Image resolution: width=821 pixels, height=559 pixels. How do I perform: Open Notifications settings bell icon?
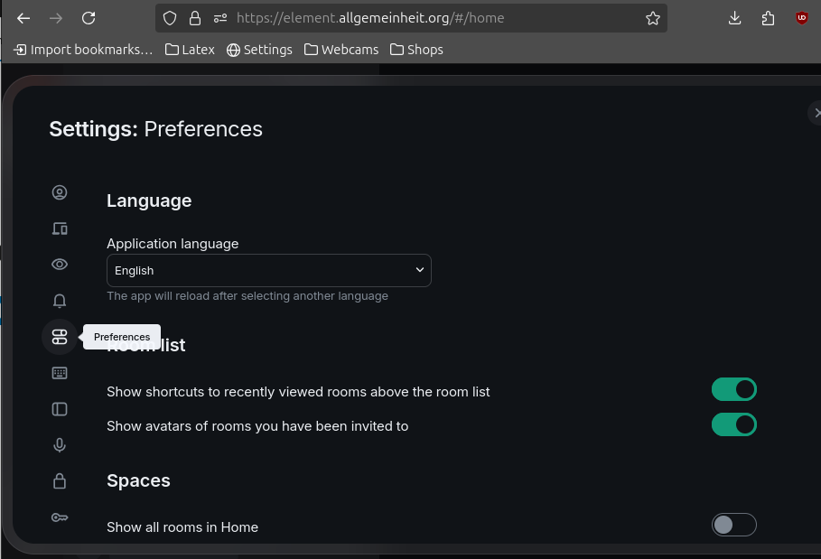tap(60, 301)
